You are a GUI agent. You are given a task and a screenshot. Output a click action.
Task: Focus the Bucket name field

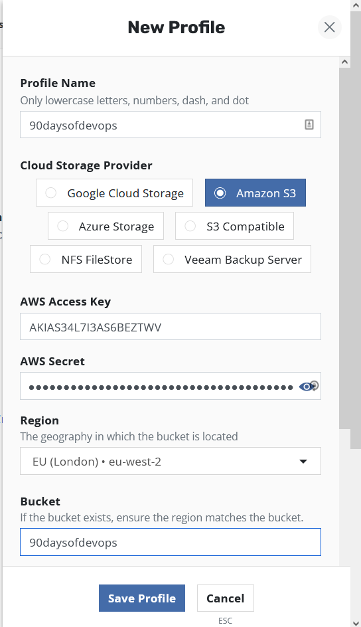click(171, 542)
